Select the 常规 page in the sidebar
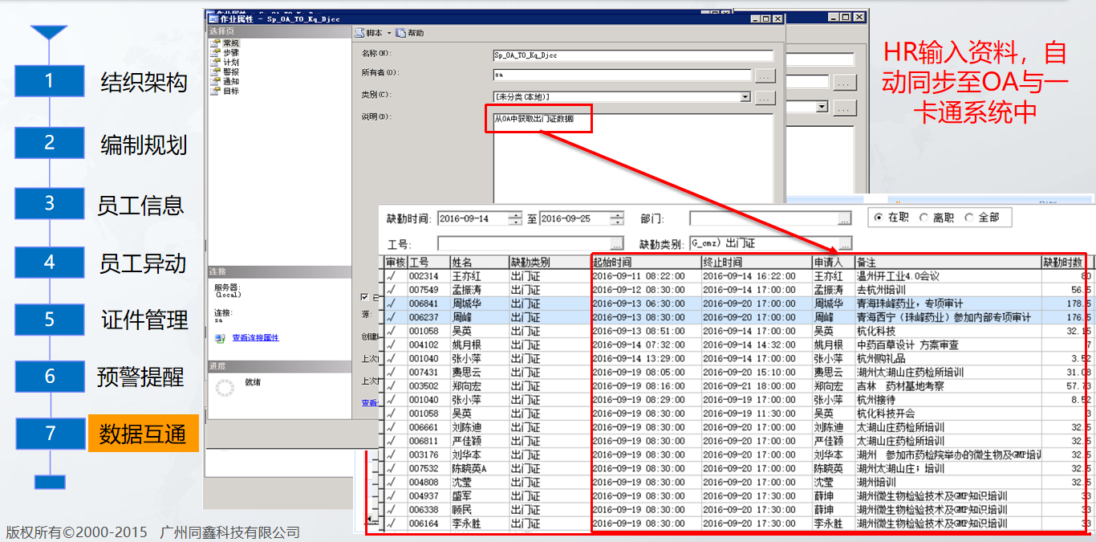Screen dimensions: 1096x542 point(230,43)
